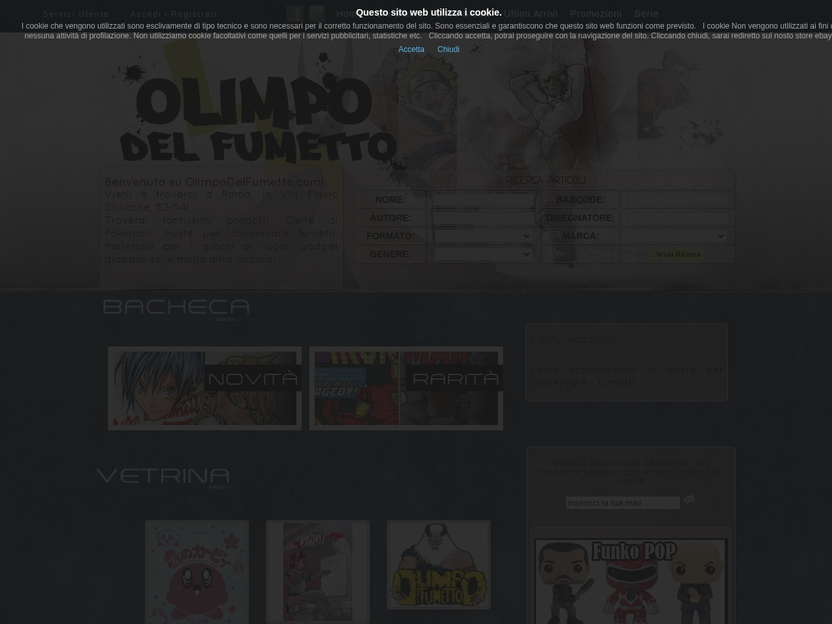
Task: Click the Avvia Ricerca button
Action: tap(677, 254)
